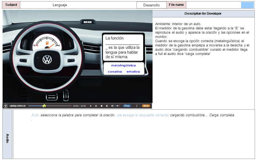This screenshot has width=256, height=160.
Task: Click the light blue box in header
Action: point(247,5)
